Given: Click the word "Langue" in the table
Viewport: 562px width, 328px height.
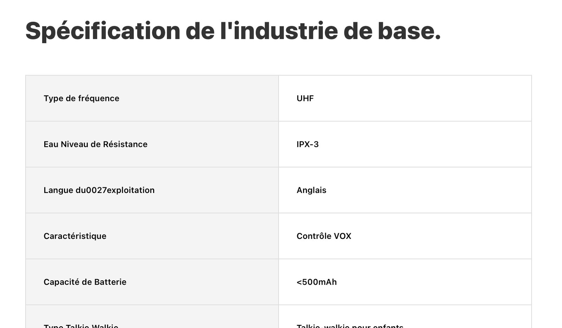Looking at the screenshot, I should coord(58,190).
